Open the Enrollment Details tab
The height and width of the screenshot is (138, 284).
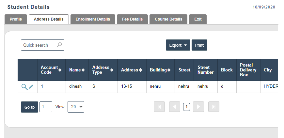(93, 19)
